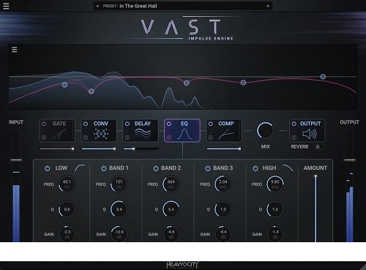Click the low shelf EQ curve node
This screenshot has width=366, height=270.
(x=64, y=85)
